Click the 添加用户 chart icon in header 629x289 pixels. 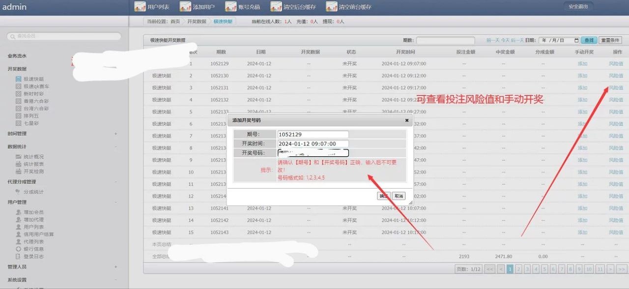(x=185, y=7)
